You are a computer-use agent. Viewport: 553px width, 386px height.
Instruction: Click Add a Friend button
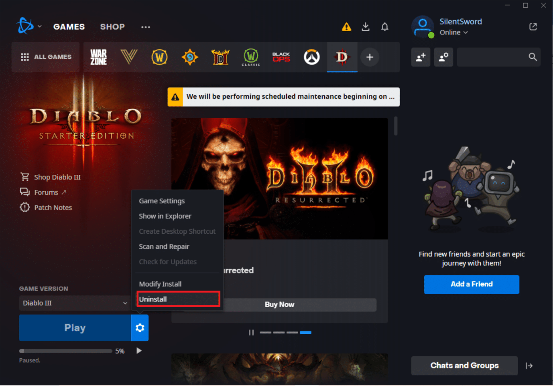pyautogui.click(x=472, y=284)
